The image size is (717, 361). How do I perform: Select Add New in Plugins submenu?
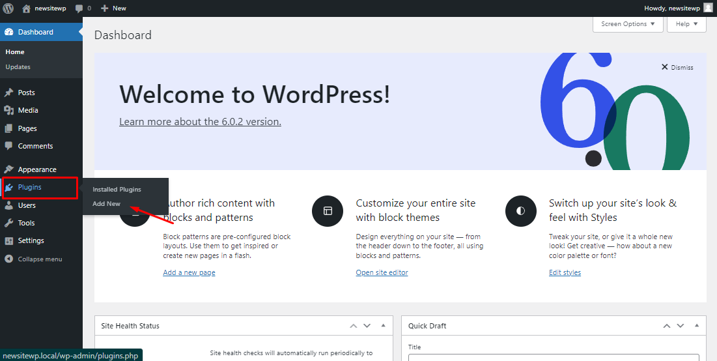(x=106, y=204)
